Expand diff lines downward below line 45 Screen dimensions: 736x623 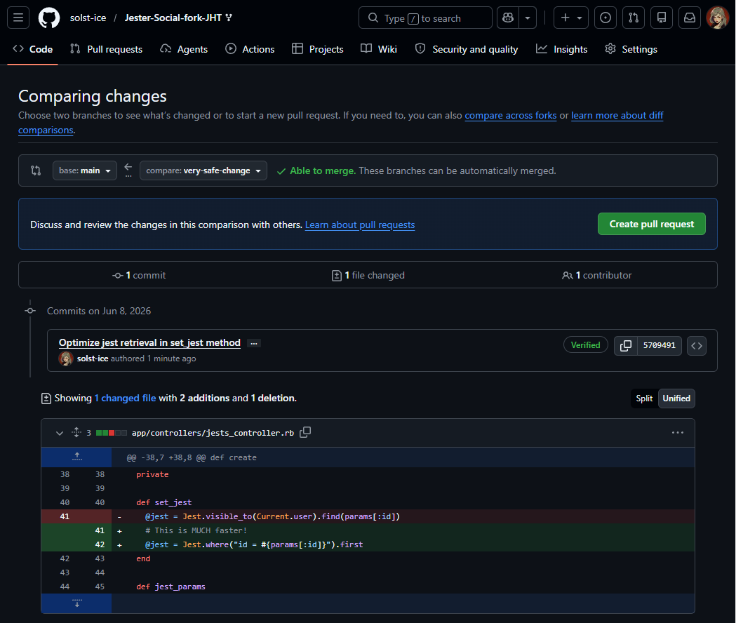[x=76, y=603]
